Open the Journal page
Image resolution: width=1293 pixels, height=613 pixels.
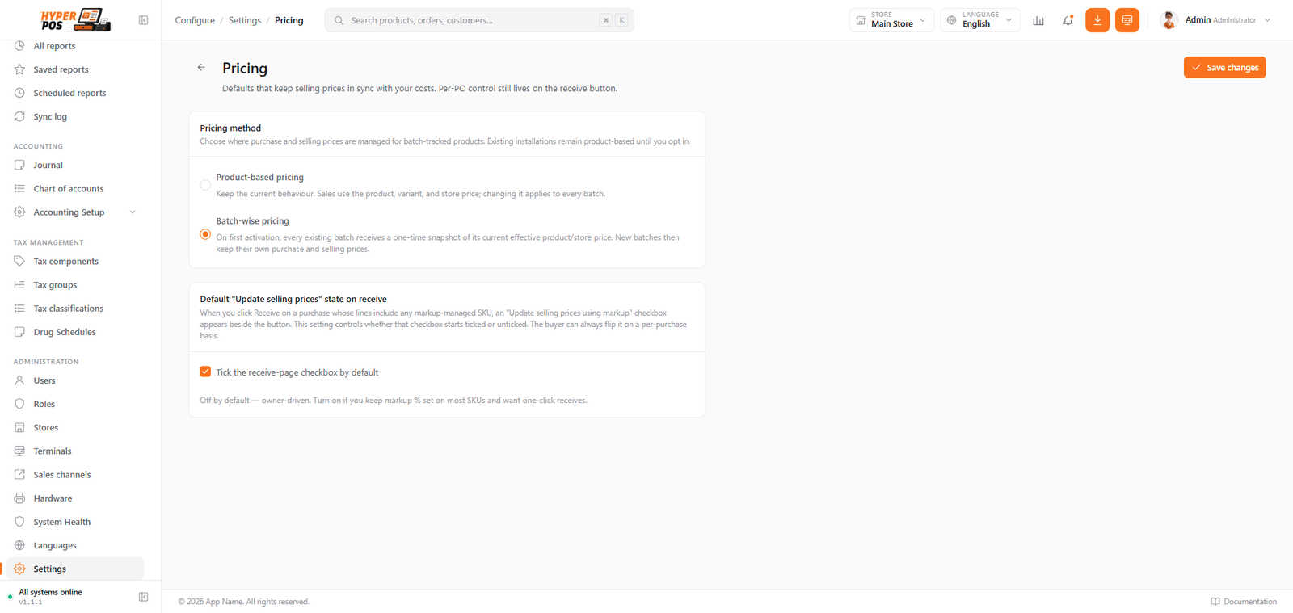pyautogui.click(x=75, y=165)
